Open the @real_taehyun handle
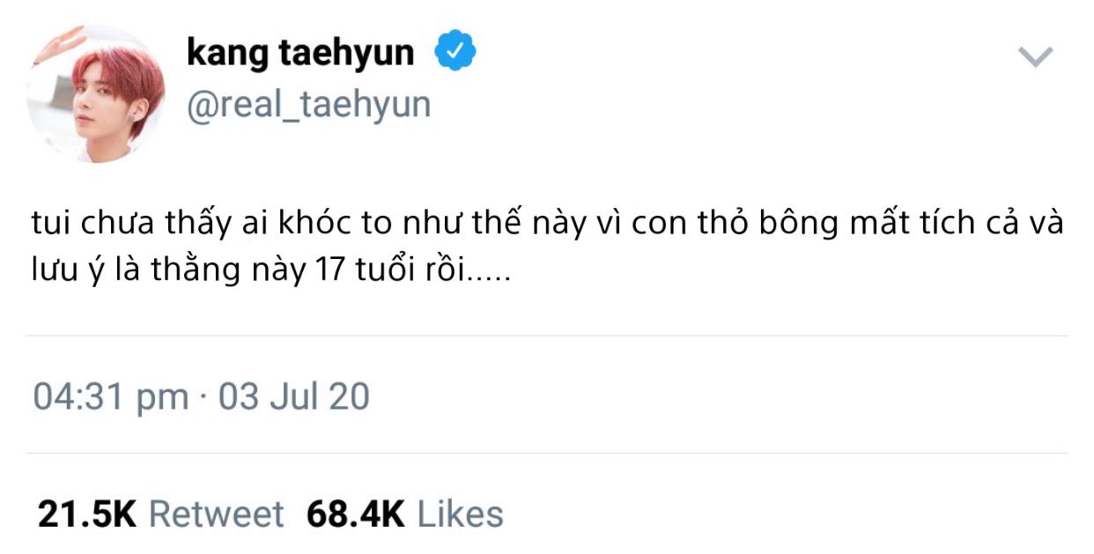Screen dimensions: 1094x554 pyautogui.click(x=308, y=105)
